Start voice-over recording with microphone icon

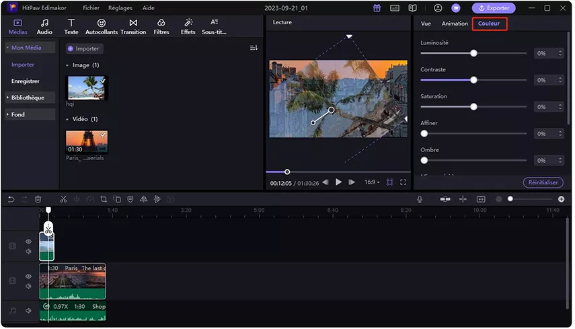[x=420, y=199]
